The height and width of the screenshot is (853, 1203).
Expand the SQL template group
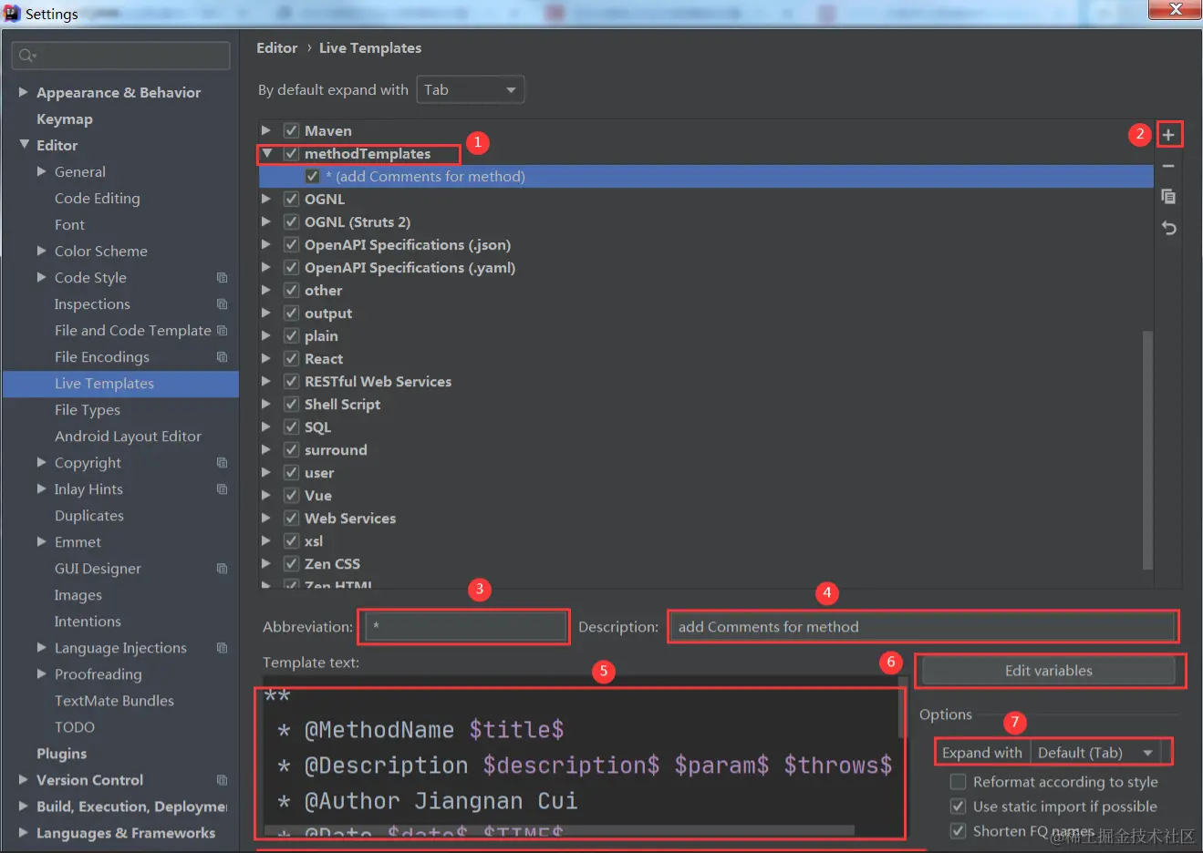[266, 426]
